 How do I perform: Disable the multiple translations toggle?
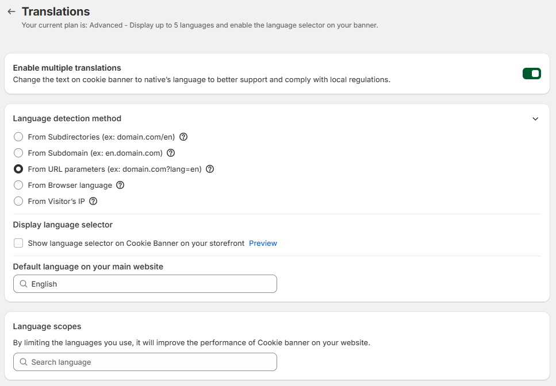coord(531,74)
